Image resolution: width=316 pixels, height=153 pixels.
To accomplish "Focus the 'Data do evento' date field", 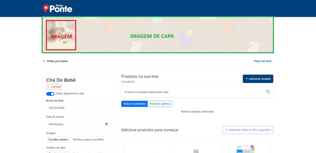I will tap(75, 124).
